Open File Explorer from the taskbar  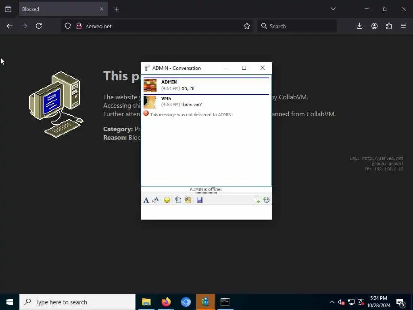(146, 302)
